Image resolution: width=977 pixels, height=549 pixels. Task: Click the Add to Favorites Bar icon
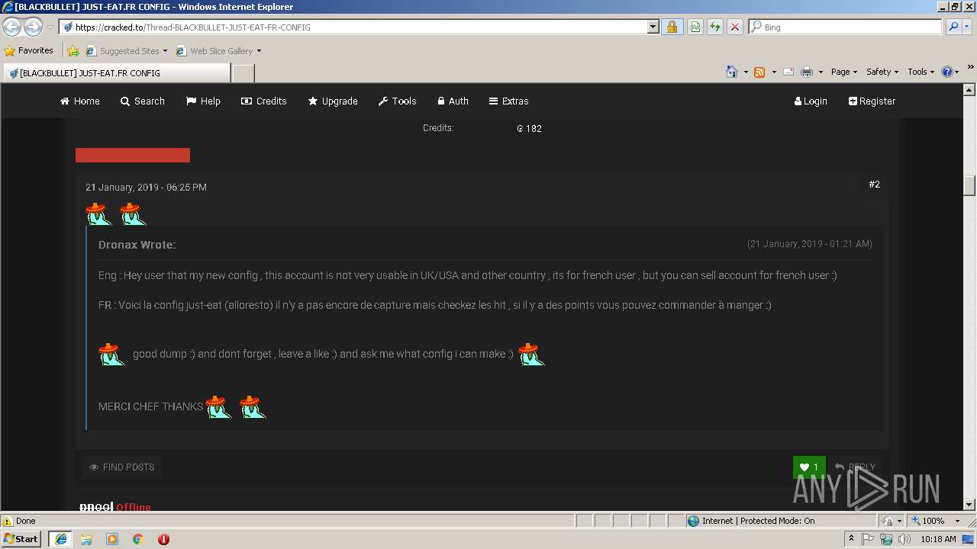coord(73,51)
